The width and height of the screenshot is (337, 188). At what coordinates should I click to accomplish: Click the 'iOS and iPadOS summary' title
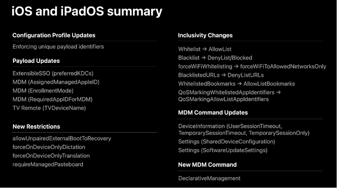pyautogui.click(x=87, y=11)
